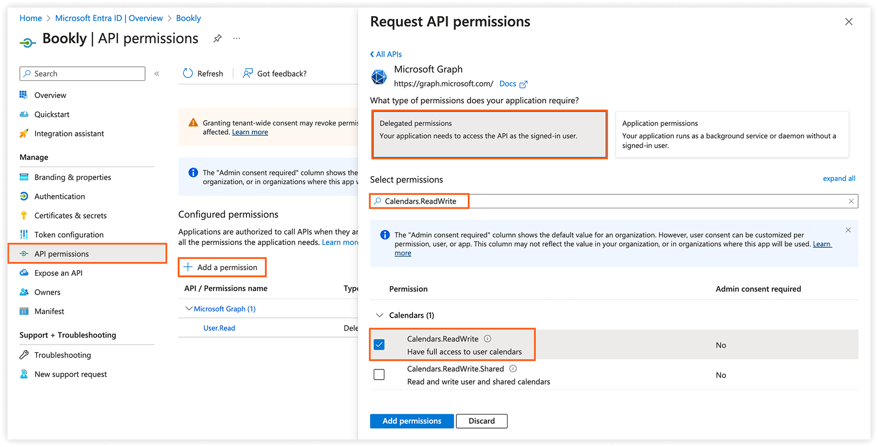
Task: Click the Add permissions button
Action: [412, 421]
